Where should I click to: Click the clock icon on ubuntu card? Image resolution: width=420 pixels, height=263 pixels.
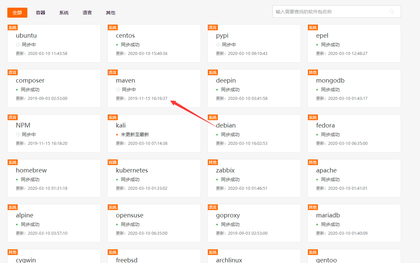[18, 45]
